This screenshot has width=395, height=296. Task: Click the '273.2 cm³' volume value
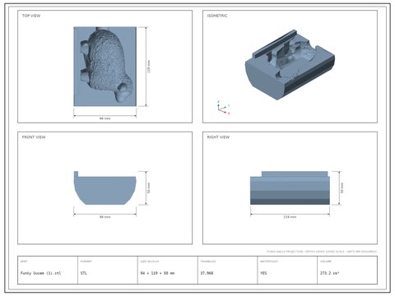point(330,273)
